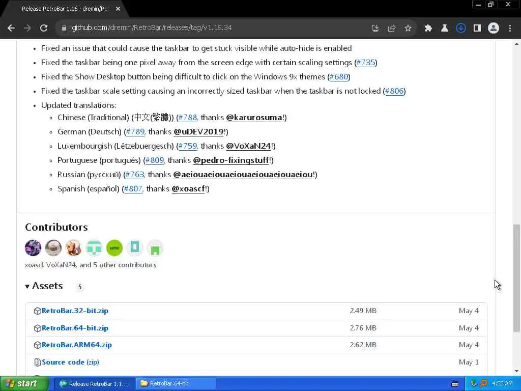Click package icon beside RetroBar.ARM64.zip
521x391 pixels.
(37, 346)
